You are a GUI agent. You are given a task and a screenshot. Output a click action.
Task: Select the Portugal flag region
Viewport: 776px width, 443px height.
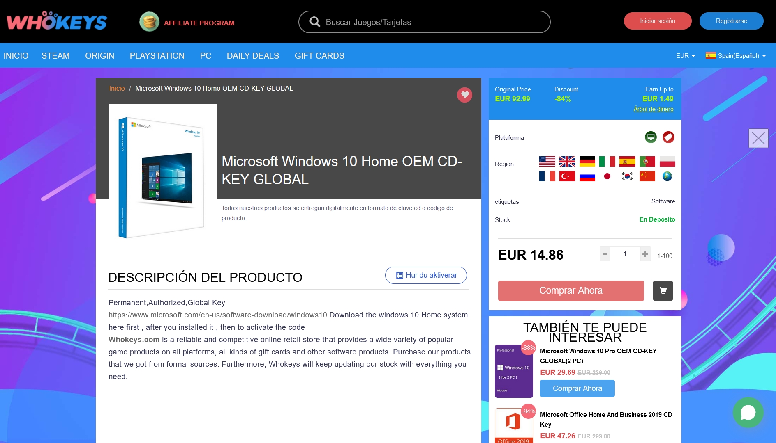(647, 162)
